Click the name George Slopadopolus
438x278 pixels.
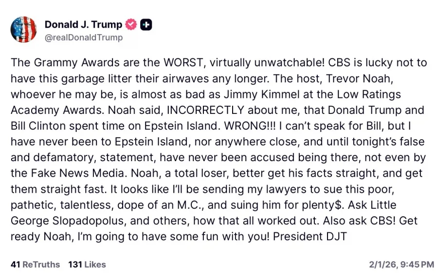pos(68,221)
